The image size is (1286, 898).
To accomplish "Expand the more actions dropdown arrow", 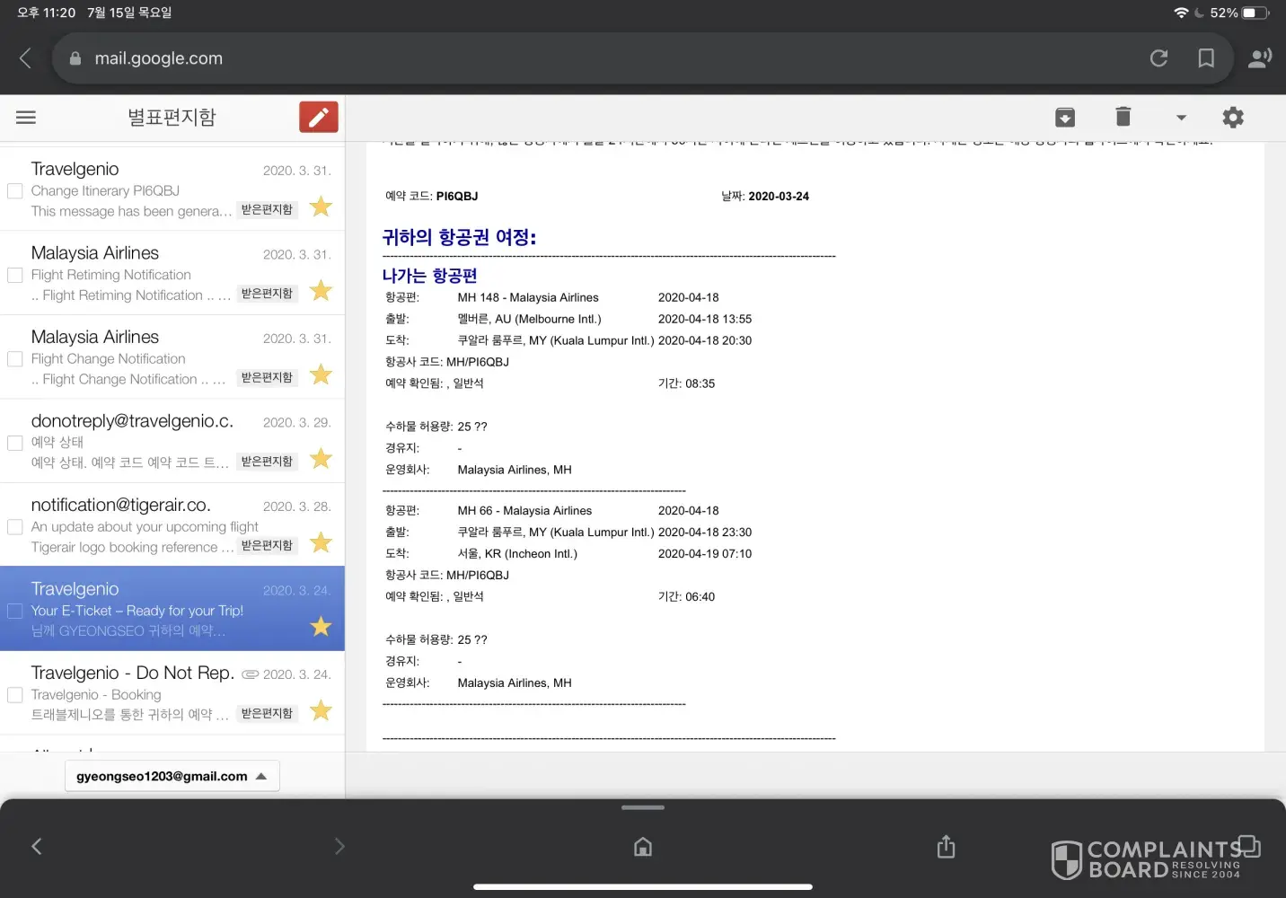I will pos(1181,118).
